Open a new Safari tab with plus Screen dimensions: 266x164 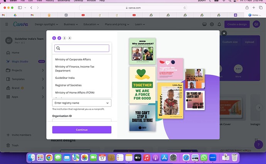click(x=254, y=8)
